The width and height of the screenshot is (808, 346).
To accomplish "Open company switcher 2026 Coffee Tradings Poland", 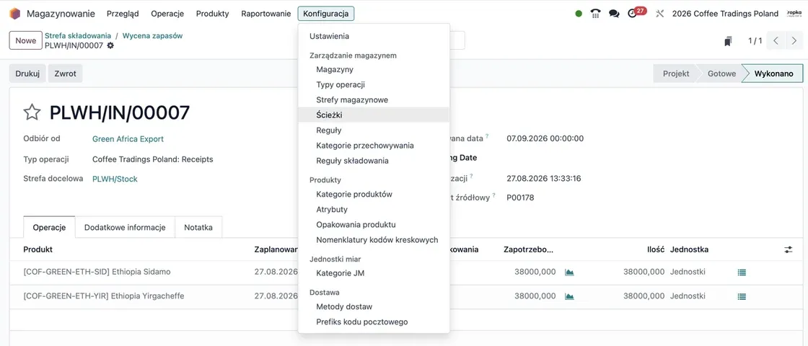I will pos(725,14).
